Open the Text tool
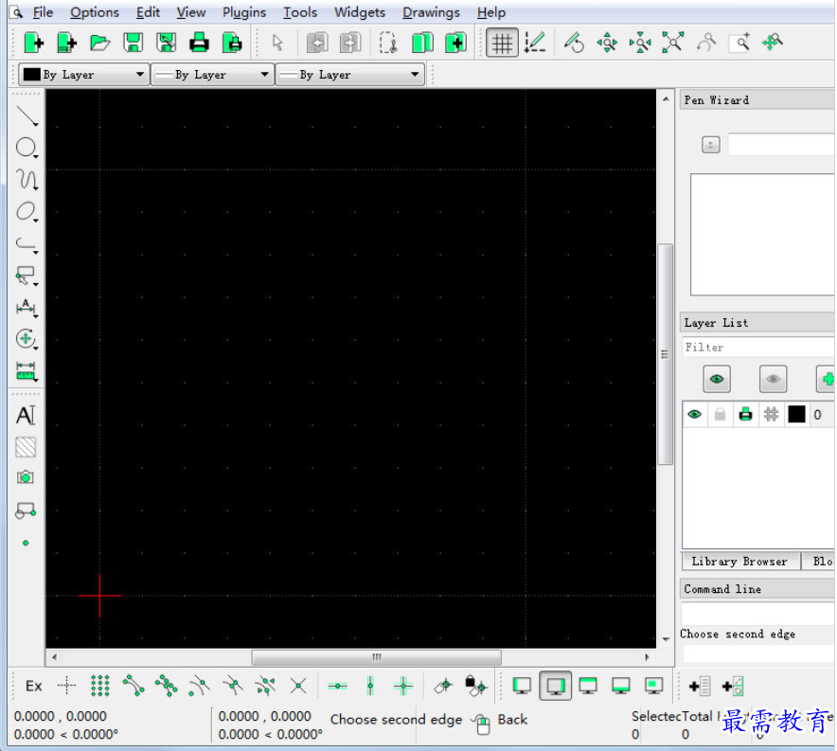This screenshot has height=751, width=837. pos(26,416)
